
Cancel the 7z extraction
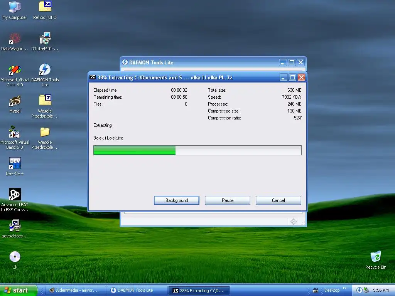(279, 200)
